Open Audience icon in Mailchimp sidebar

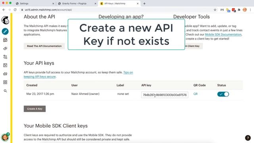tap(5, 40)
